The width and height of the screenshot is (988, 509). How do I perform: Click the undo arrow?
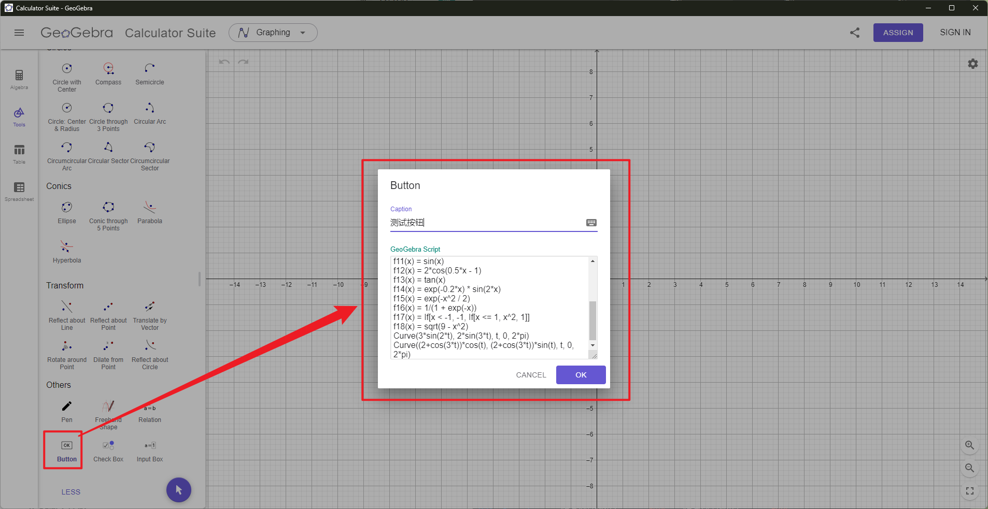coord(224,62)
